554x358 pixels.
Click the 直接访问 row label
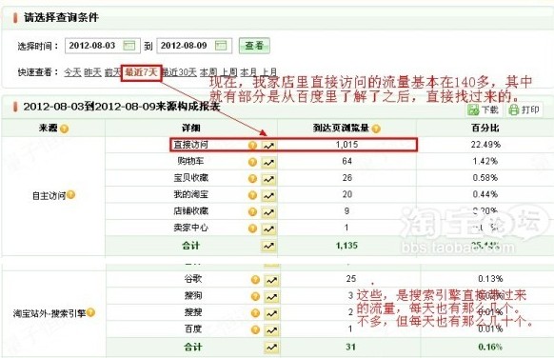[190, 145]
